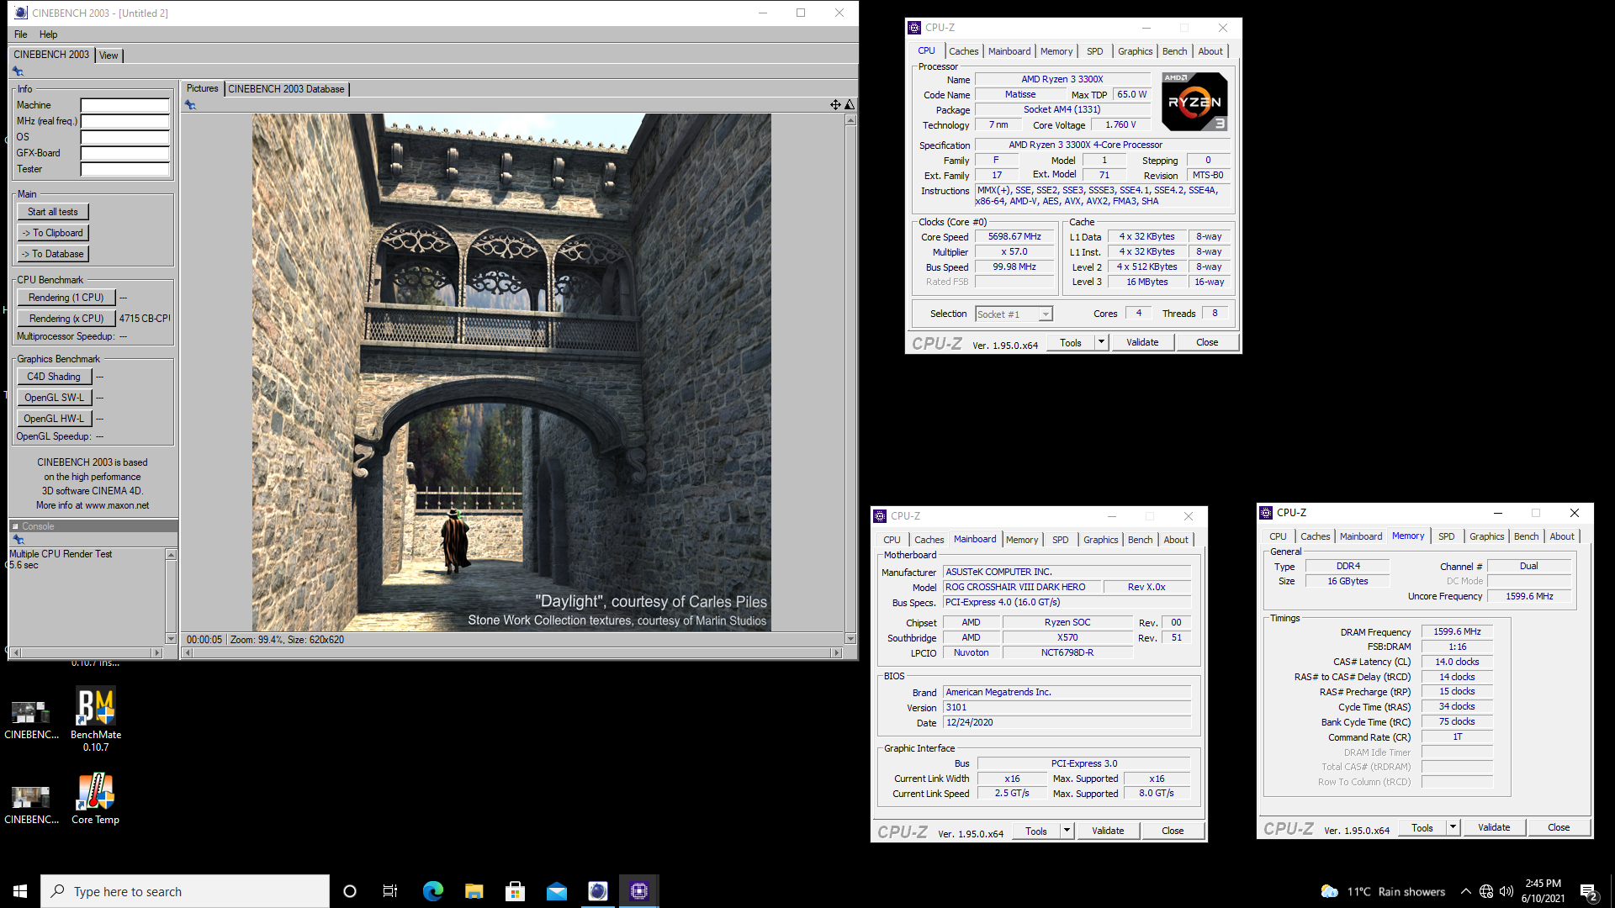Open the Help menu in CINEBENCH
This screenshot has height=908, width=1615.
(x=48, y=34)
